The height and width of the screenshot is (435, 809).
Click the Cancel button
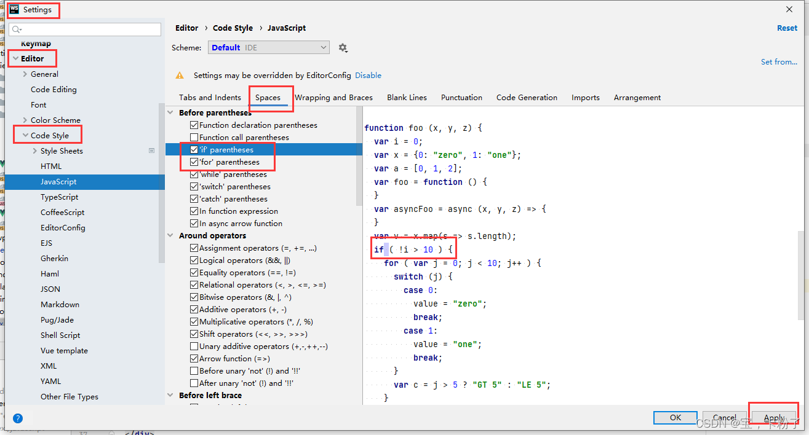pyautogui.click(x=724, y=418)
